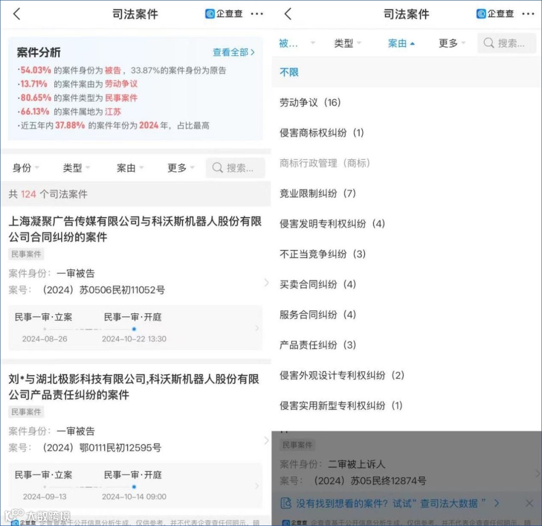Click timeline dot under 2024-10-14 09:00 开庭

click(134, 486)
